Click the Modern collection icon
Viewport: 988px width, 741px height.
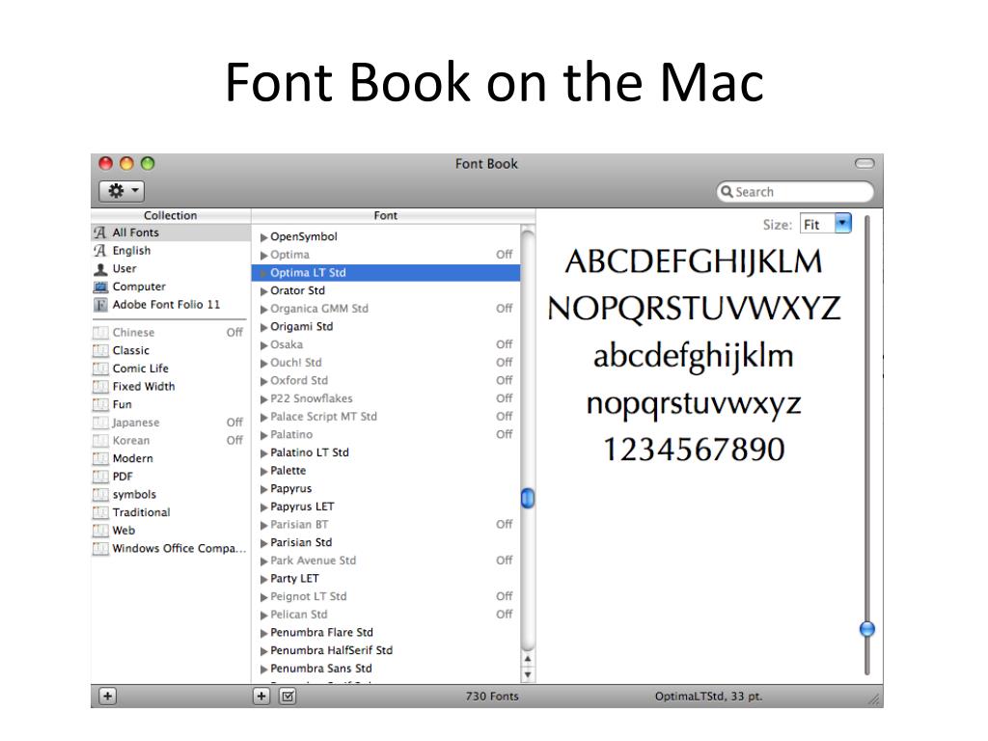[100, 458]
